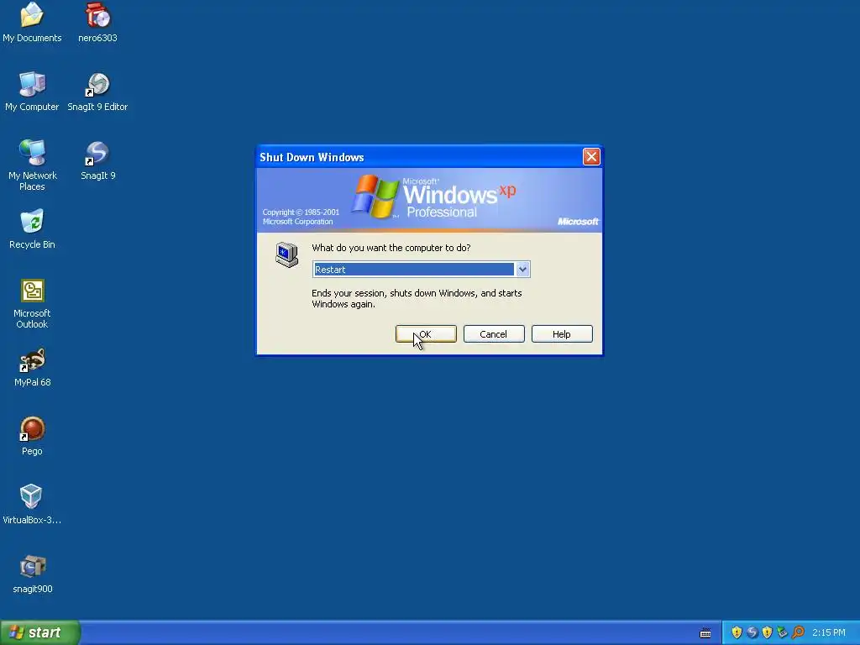Click the SnagIt tray icon
The width and height of the screenshot is (860, 645).
752,632
